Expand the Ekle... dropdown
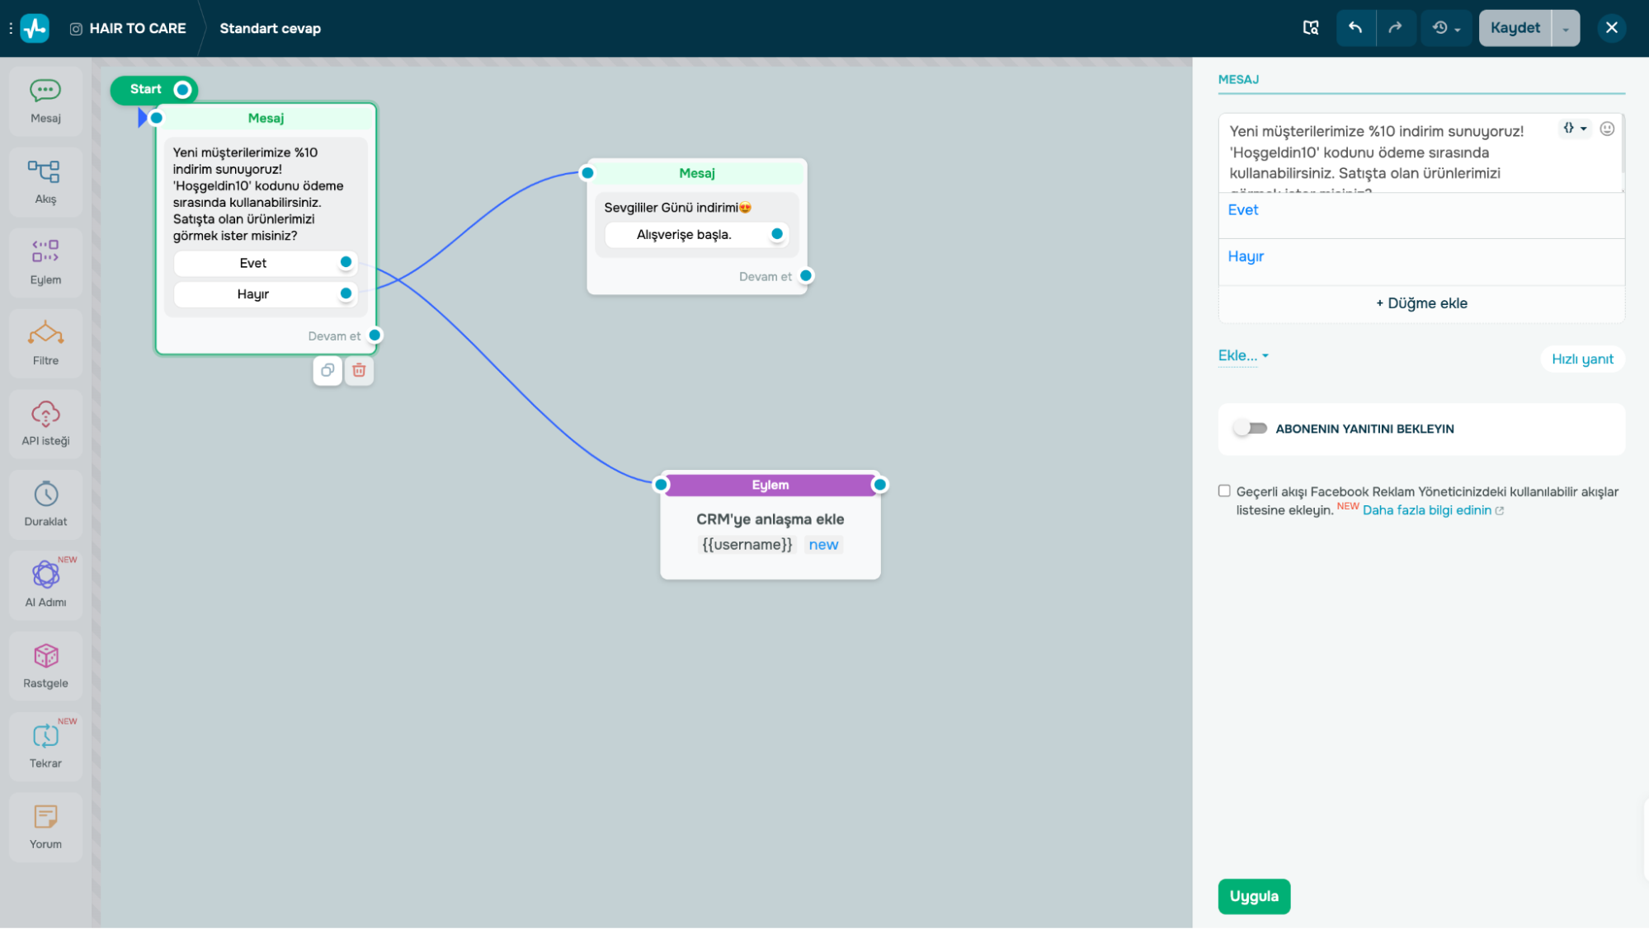This screenshot has height=929, width=1649. [1242, 355]
